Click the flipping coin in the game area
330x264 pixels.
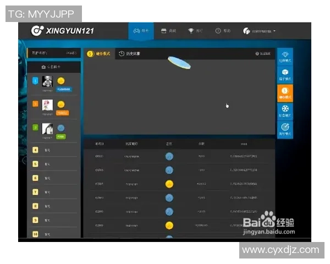(179, 63)
